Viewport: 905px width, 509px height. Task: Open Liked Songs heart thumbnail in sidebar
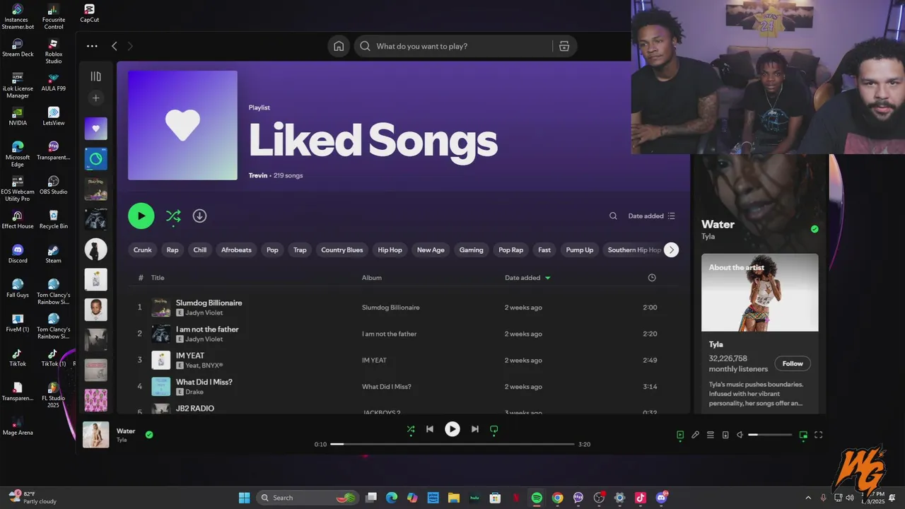(x=96, y=129)
